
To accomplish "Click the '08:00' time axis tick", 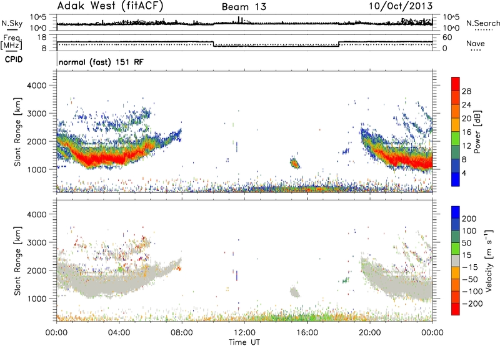I will [182, 333].
